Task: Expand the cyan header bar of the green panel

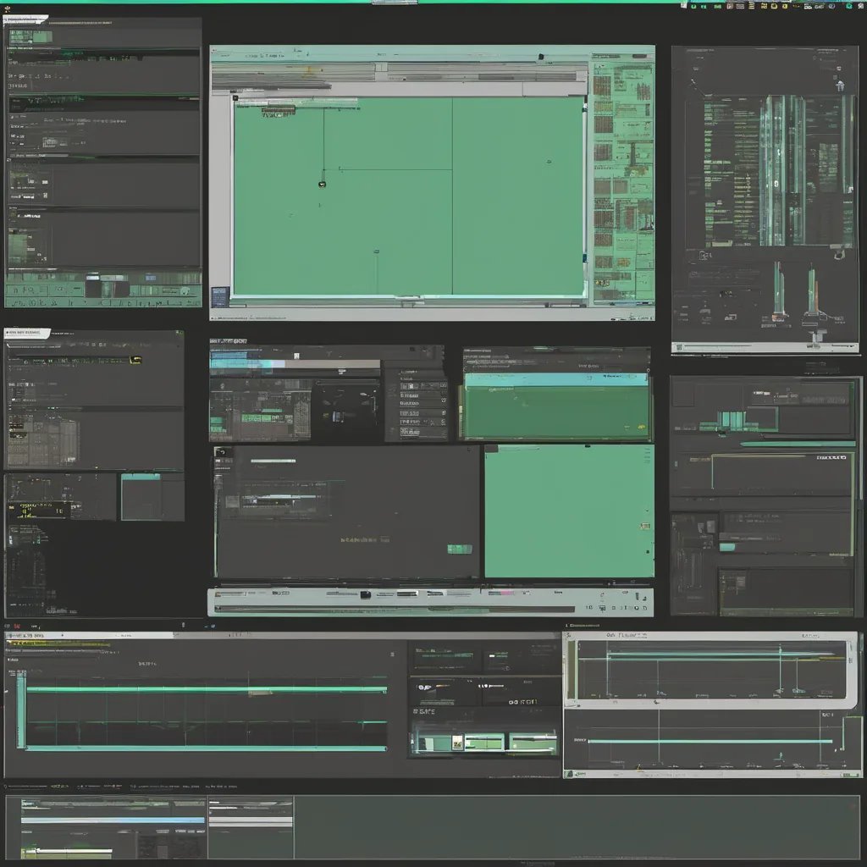Action: point(555,380)
